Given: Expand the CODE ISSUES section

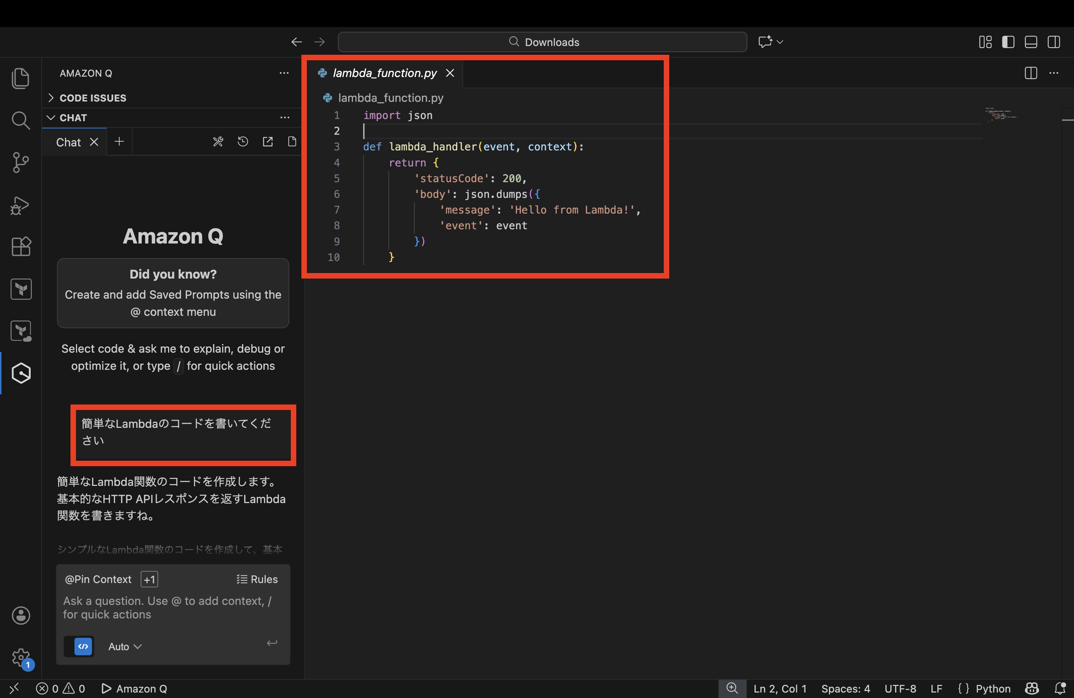Looking at the screenshot, I should [92, 98].
